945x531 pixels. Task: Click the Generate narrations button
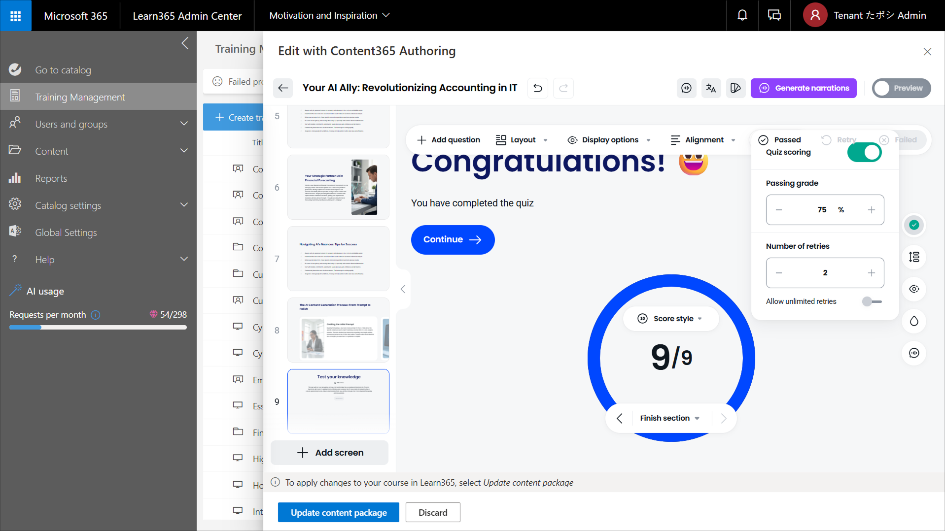pyautogui.click(x=804, y=88)
